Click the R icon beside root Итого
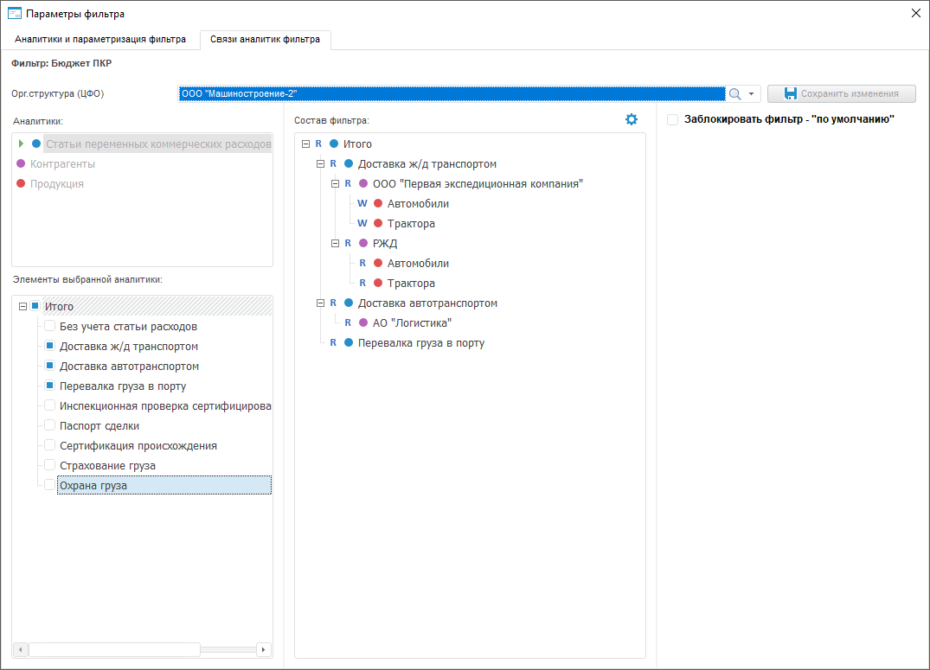The image size is (930, 670). point(319,144)
